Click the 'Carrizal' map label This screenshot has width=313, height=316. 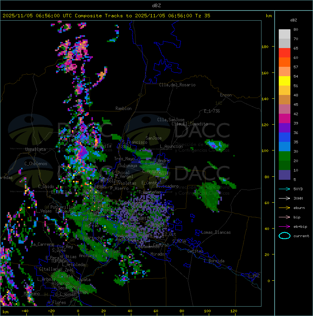(111, 251)
